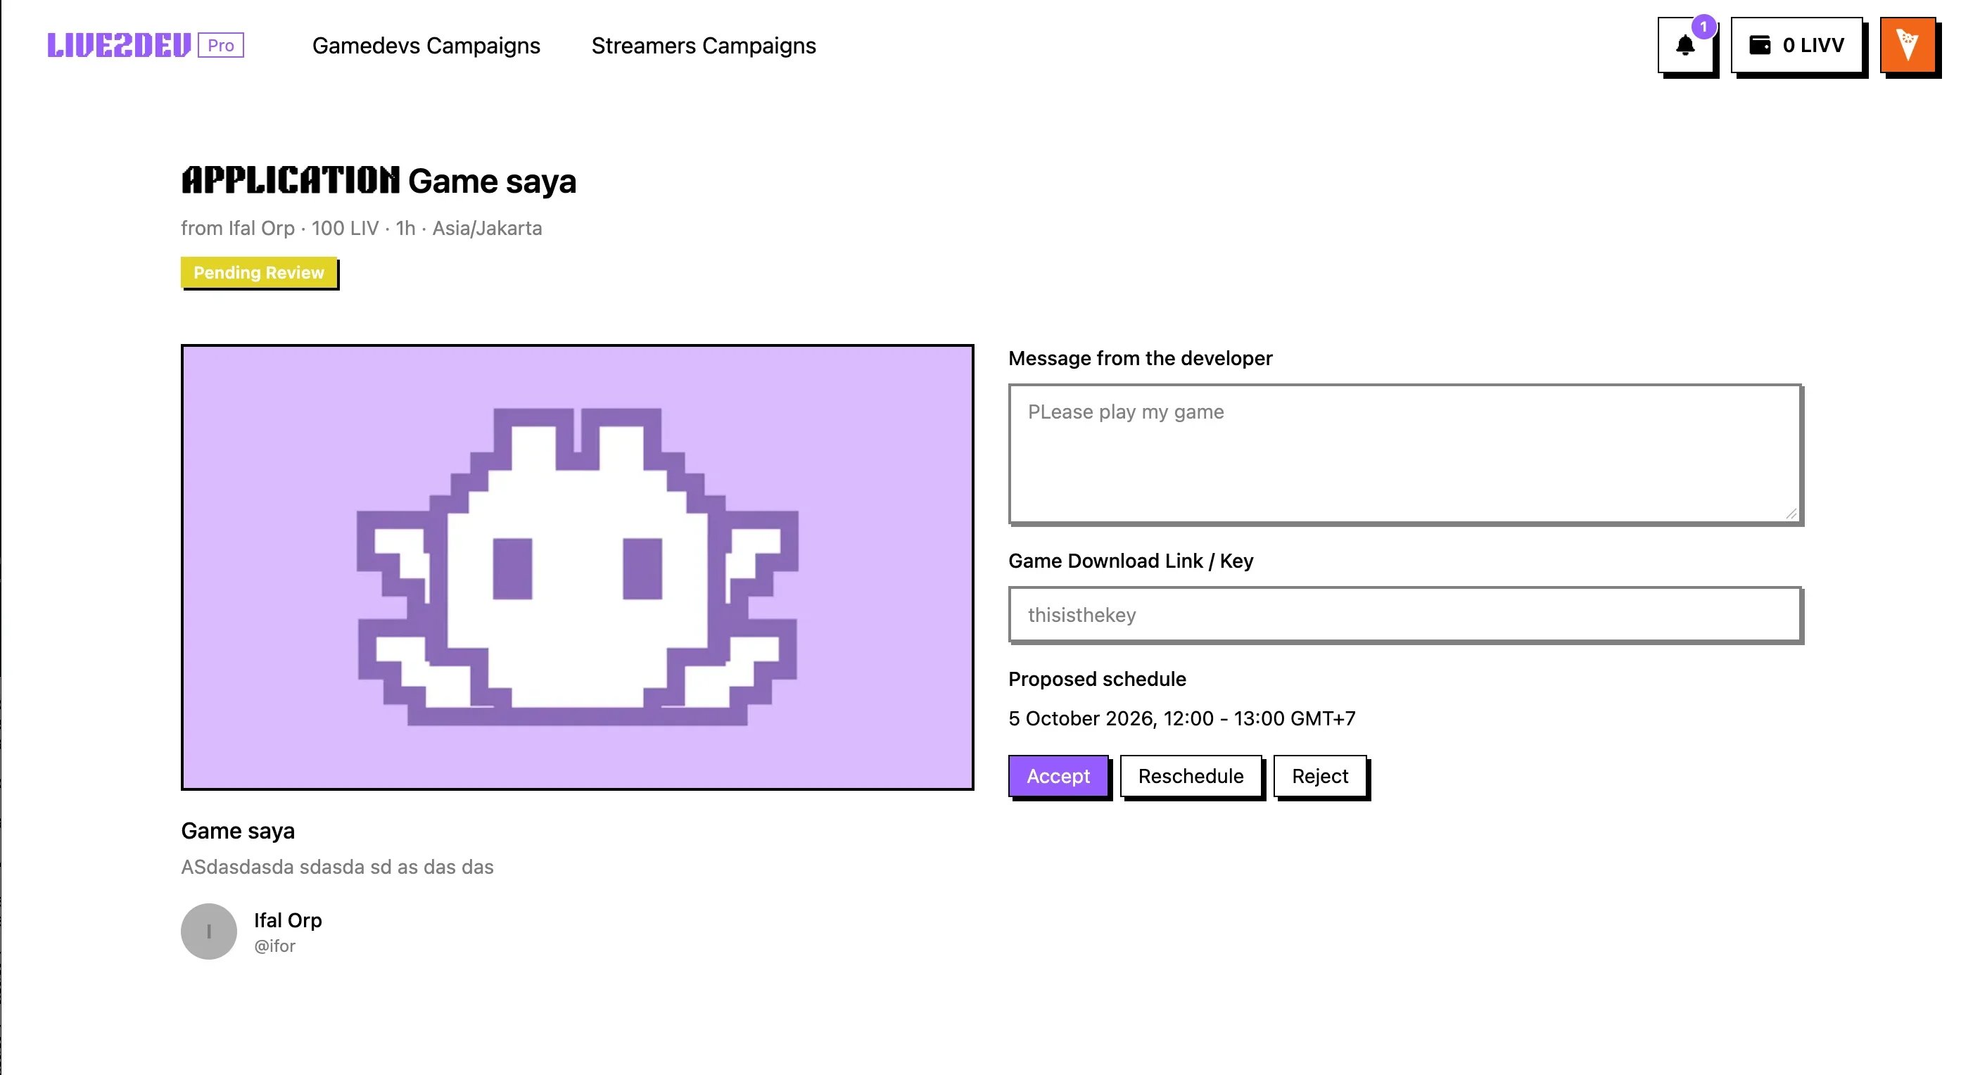The height and width of the screenshot is (1075, 1980).
Task: Click the LIVE2DEV logo
Action: click(x=119, y=45)
